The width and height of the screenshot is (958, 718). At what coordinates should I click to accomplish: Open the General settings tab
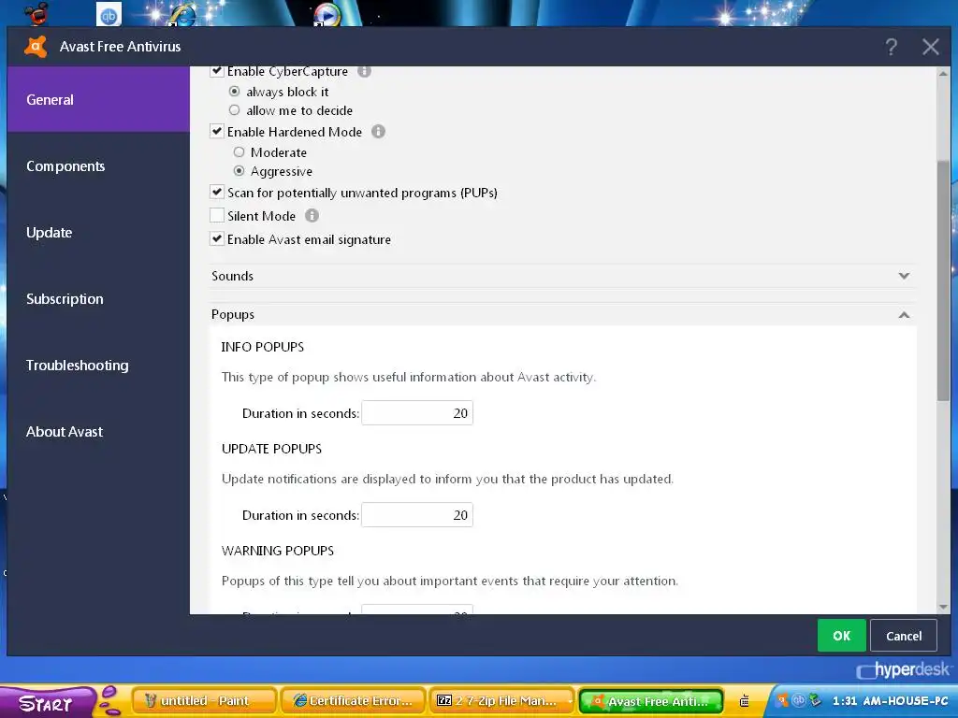[x=98, y=99]
